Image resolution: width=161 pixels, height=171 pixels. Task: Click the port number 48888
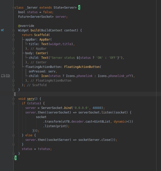(x=97, y=108)
